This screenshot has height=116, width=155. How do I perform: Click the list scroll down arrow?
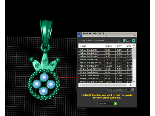(134, 82)
